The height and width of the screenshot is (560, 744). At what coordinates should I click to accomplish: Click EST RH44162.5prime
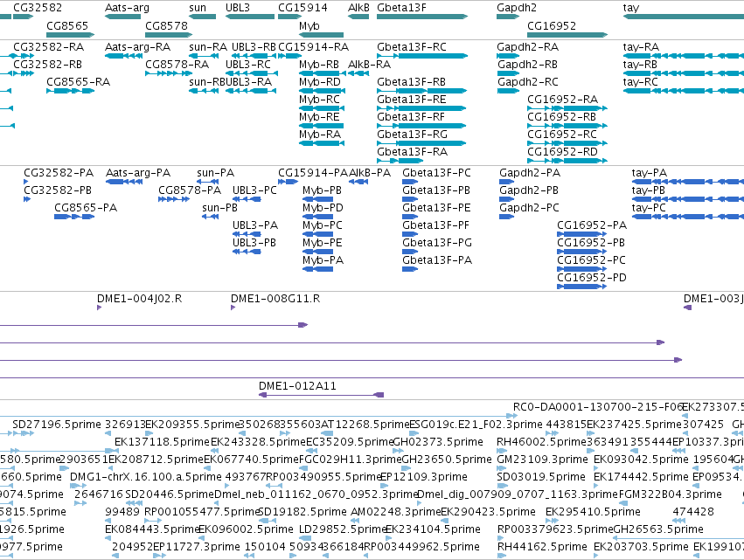pyautogui.click(x=542, y=547)
